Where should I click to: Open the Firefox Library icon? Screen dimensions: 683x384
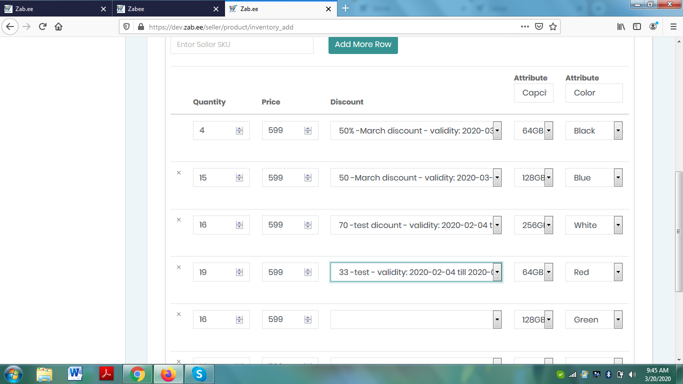[x=621, y=26]
